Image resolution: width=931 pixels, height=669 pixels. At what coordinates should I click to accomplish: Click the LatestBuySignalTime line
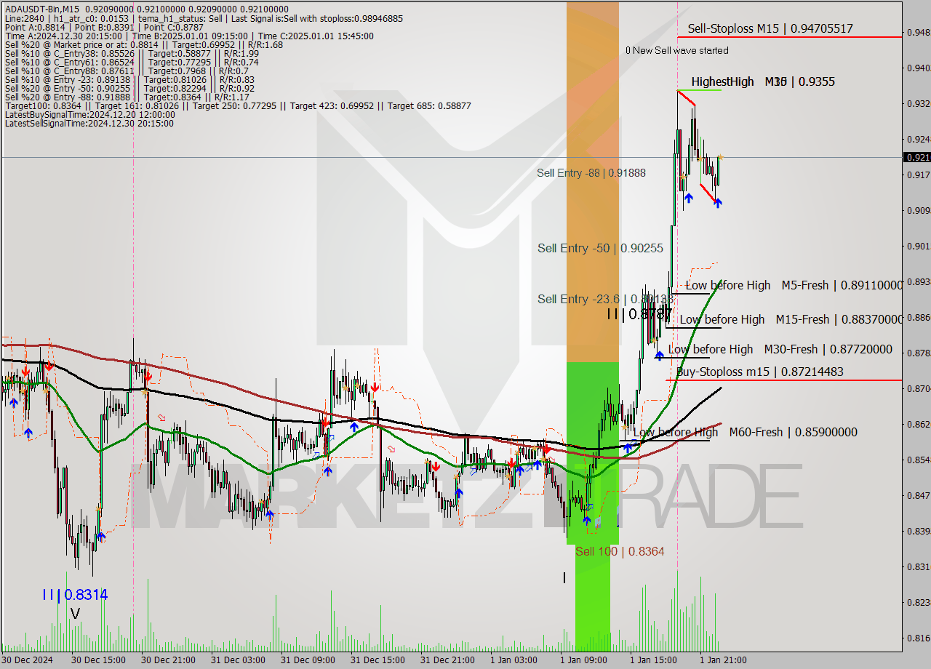coord(90,115)
